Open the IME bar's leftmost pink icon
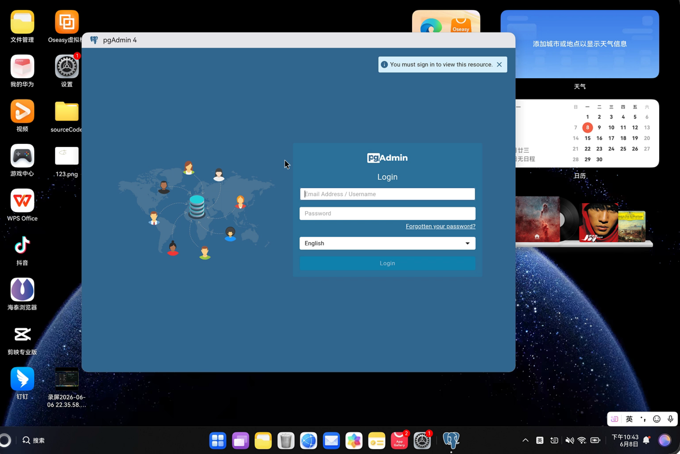This screenshot has height=454, width=680. pyautogui.click(x=615, y=419)
